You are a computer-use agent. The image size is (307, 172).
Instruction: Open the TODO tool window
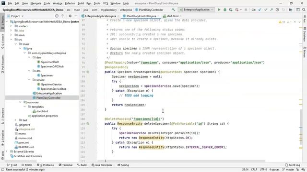pyautogui.click(x=27, y=165)
